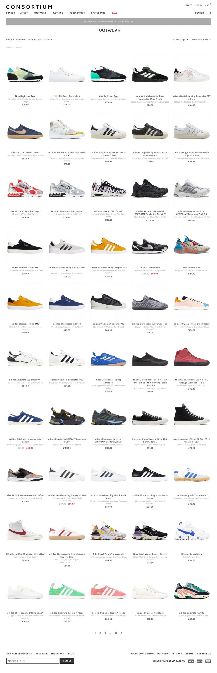217x673 pixels.
Task: Click the newsletter email input field
Action: [33, 661]
